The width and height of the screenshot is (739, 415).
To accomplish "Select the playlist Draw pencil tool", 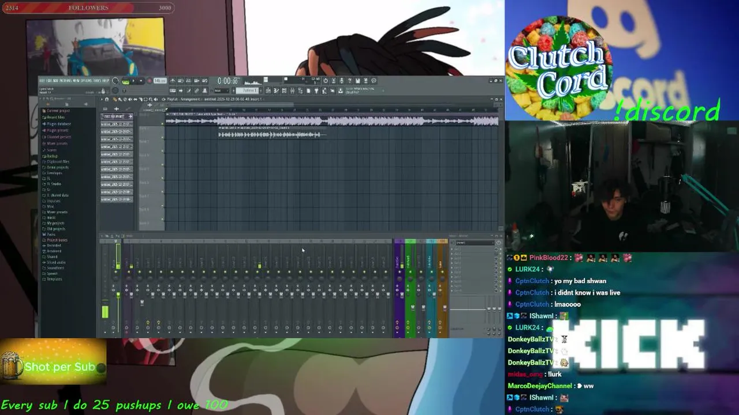I will point(115,99).
